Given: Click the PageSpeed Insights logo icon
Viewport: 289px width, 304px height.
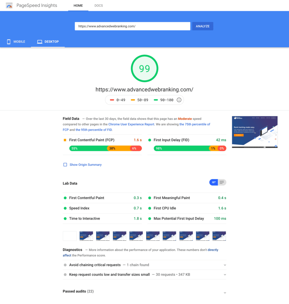Looking at the screenshot, I should pos(9,6).
